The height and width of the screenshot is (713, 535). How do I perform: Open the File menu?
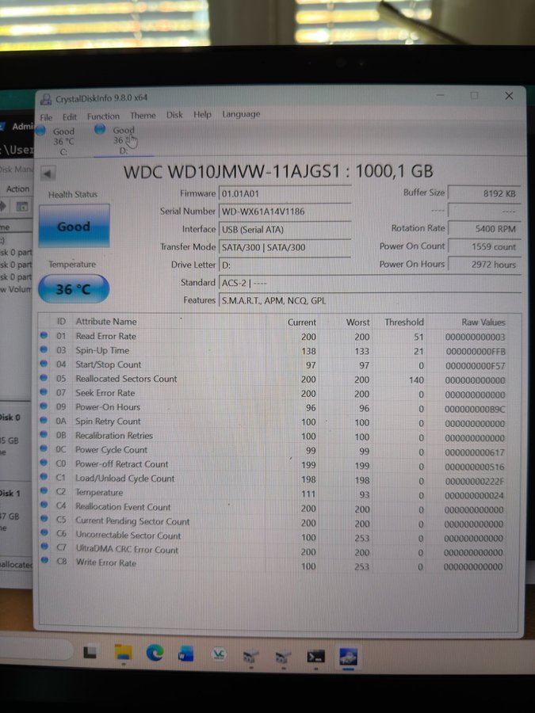[x=46, y=116]
